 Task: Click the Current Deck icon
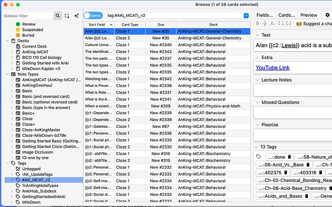click(x=18, y=46)
